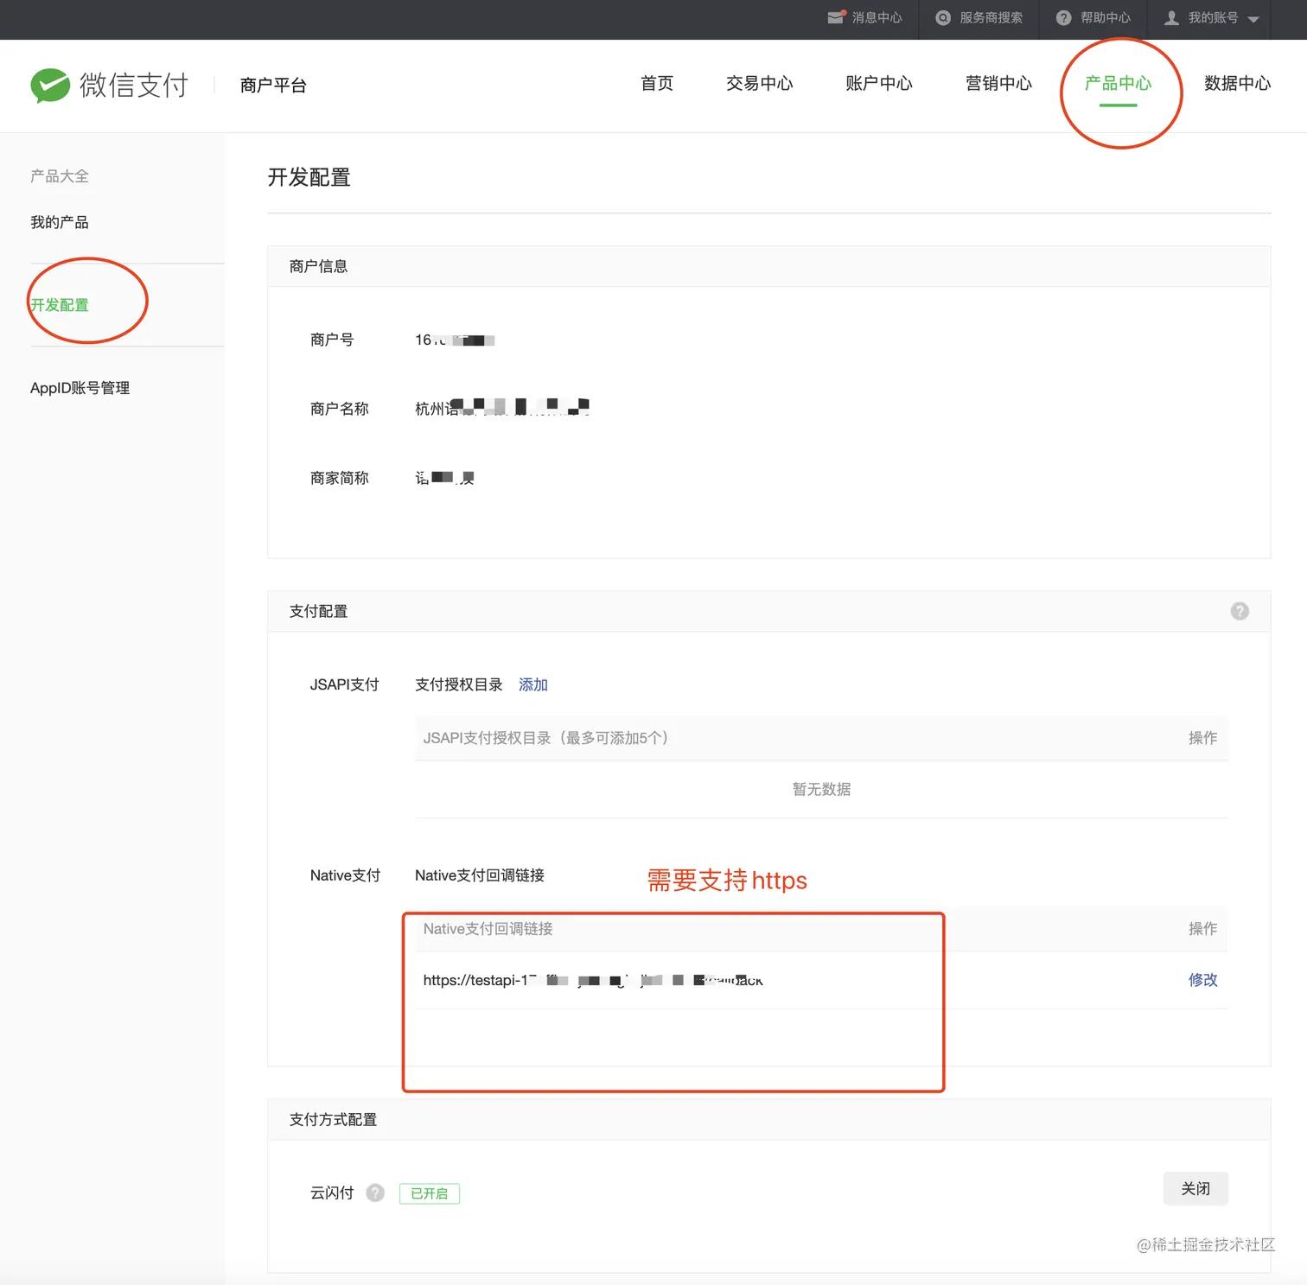Select AppID账号管理 in the sidebar

click(x=79, y=387)
